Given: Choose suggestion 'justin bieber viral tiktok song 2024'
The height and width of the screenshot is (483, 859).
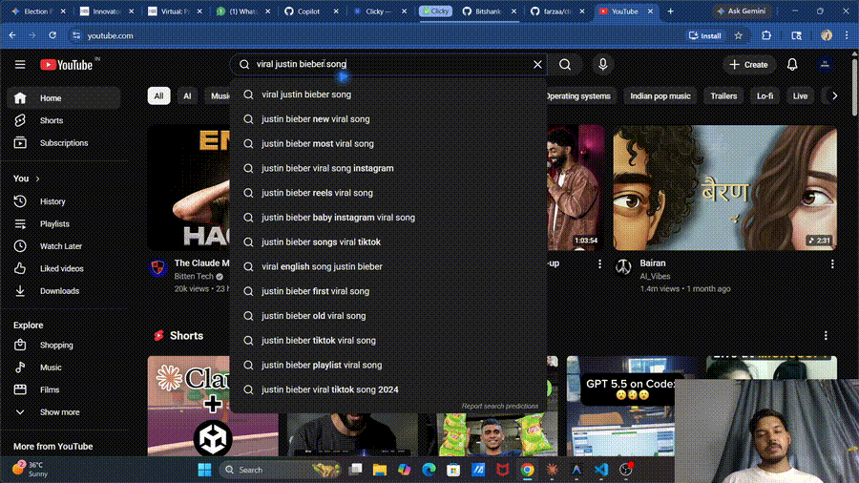Looking at the screenshot, I should [388, 389].
